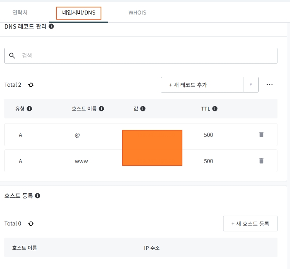
Task: Click info icon next to TTL column
Action: pos(215,109)
